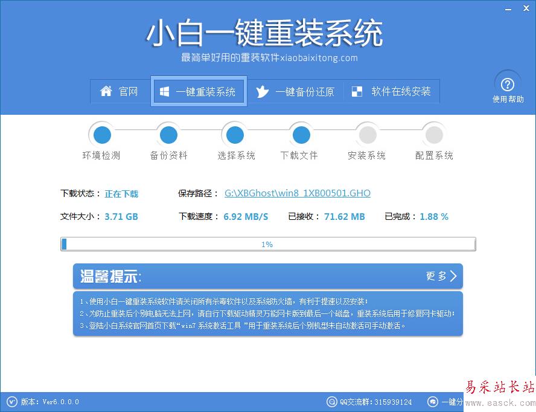
Task: Click the Windows logo icon
Action: pos(164,91)
